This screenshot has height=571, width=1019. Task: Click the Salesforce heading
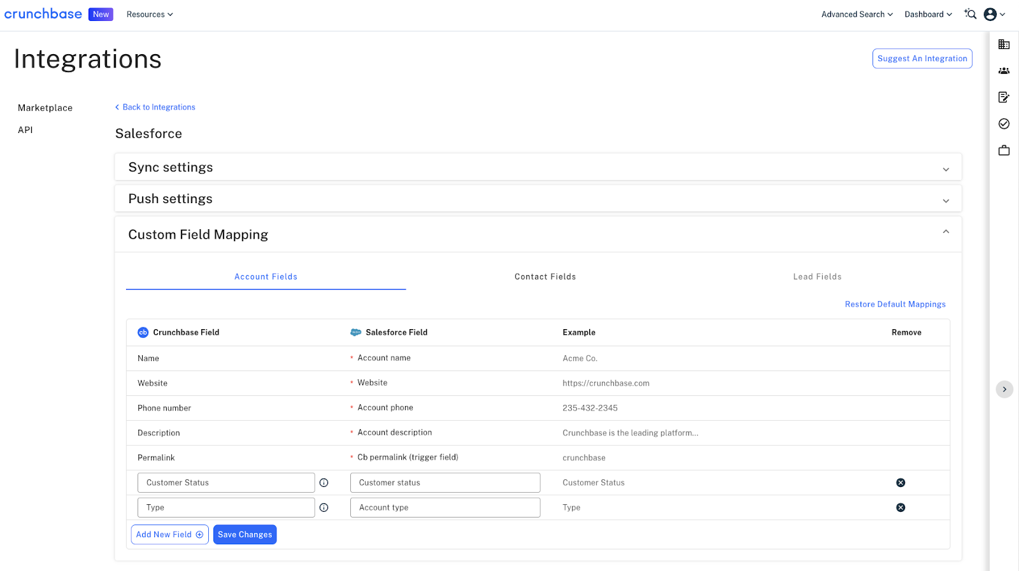[148, 134]
